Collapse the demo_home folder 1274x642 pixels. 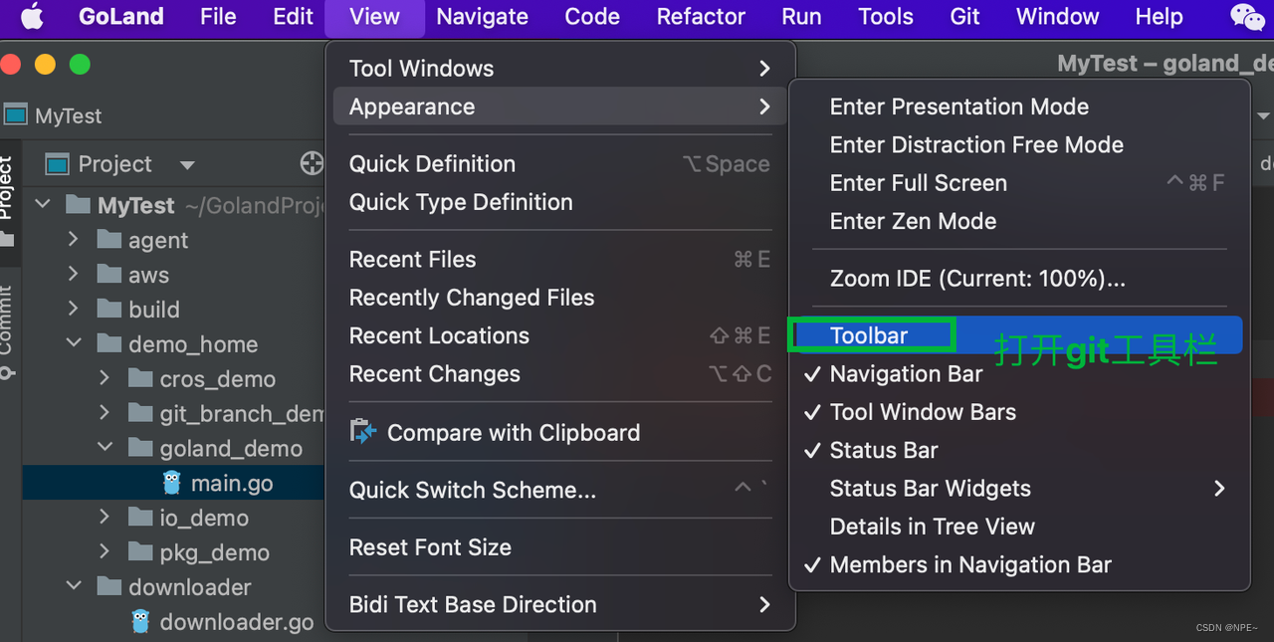pyautogui.click(x=73, y=344)
